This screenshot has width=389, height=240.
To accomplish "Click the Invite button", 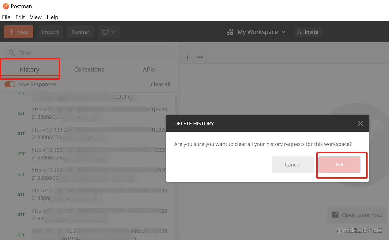I will (x=308, y=32).
